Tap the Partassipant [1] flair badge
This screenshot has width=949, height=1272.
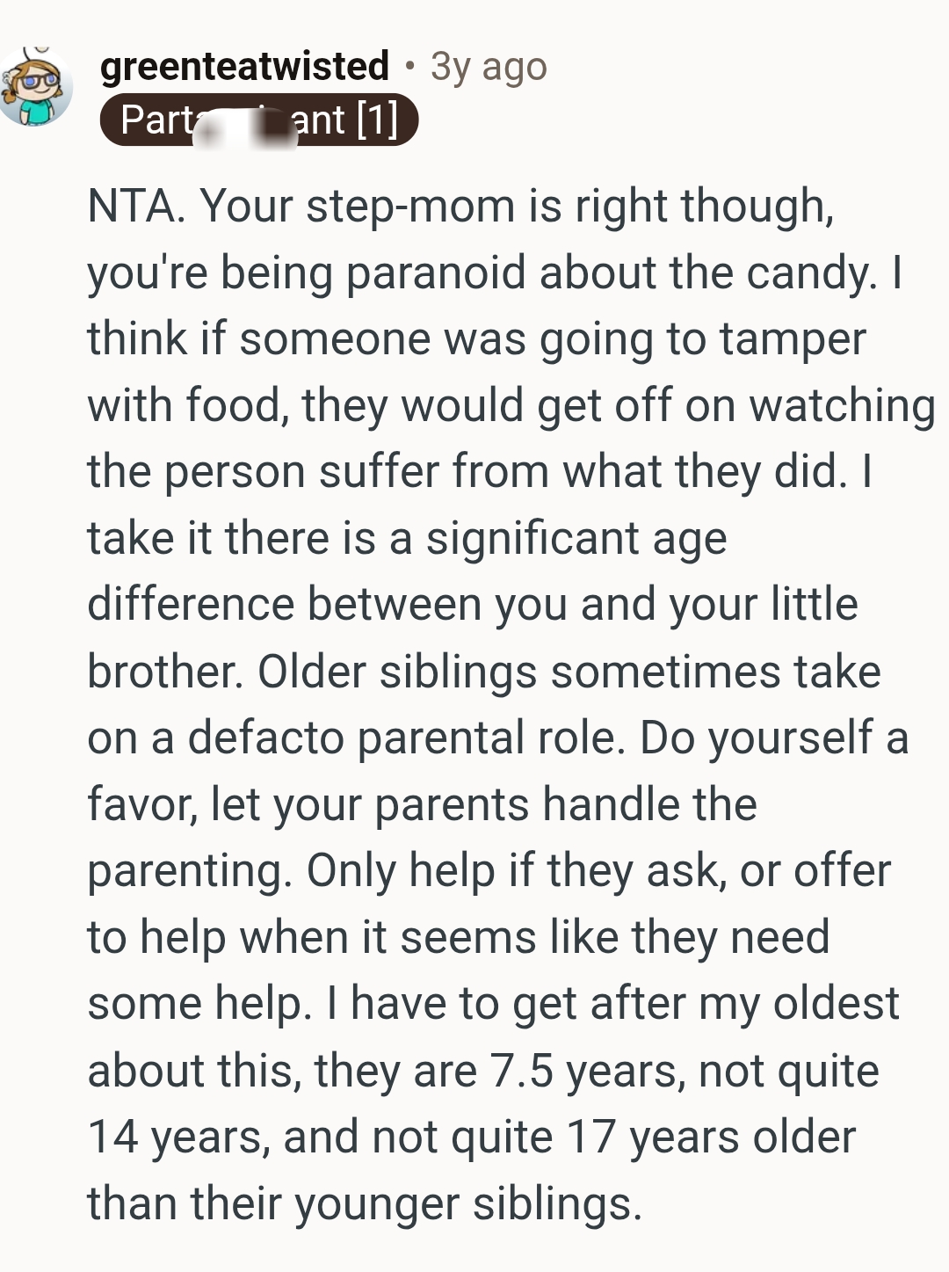point(258,120)
